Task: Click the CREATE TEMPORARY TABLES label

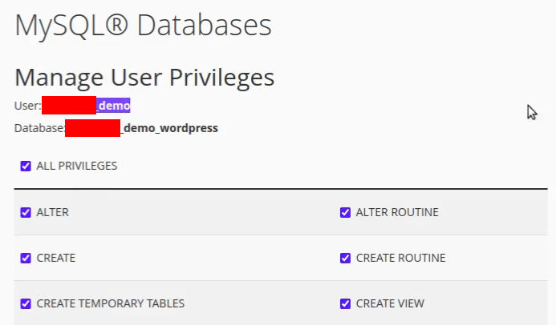Action: tap(111, 303)
